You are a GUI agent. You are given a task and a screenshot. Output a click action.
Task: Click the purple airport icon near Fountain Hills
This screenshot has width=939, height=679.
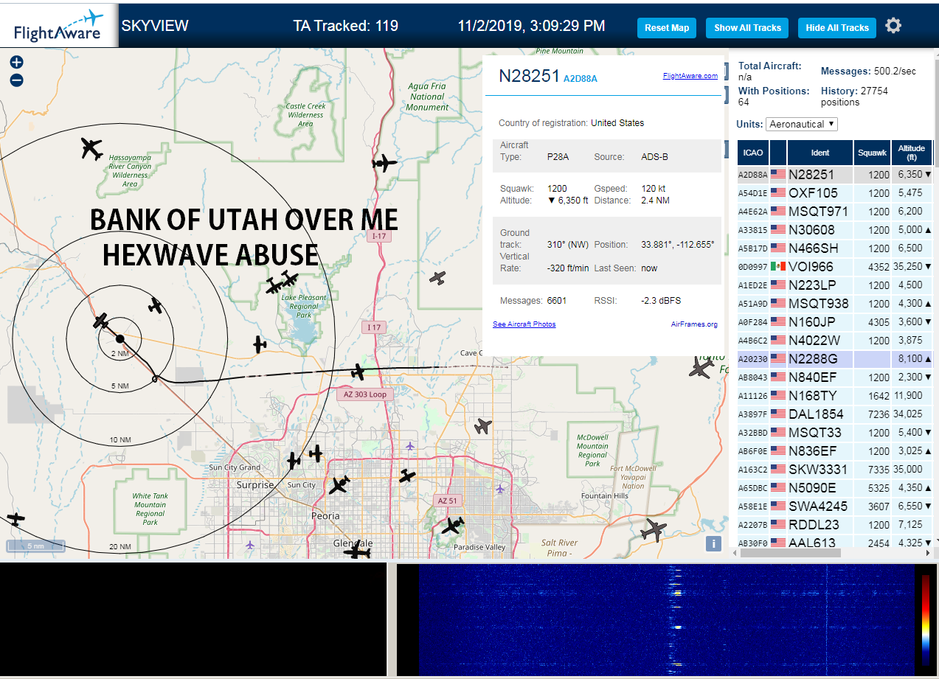(501, 488)
